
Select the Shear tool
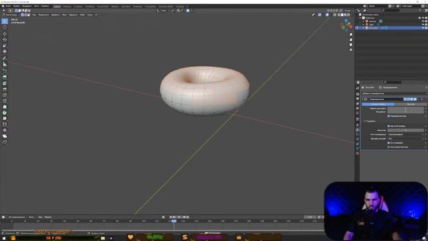(5, 136)
